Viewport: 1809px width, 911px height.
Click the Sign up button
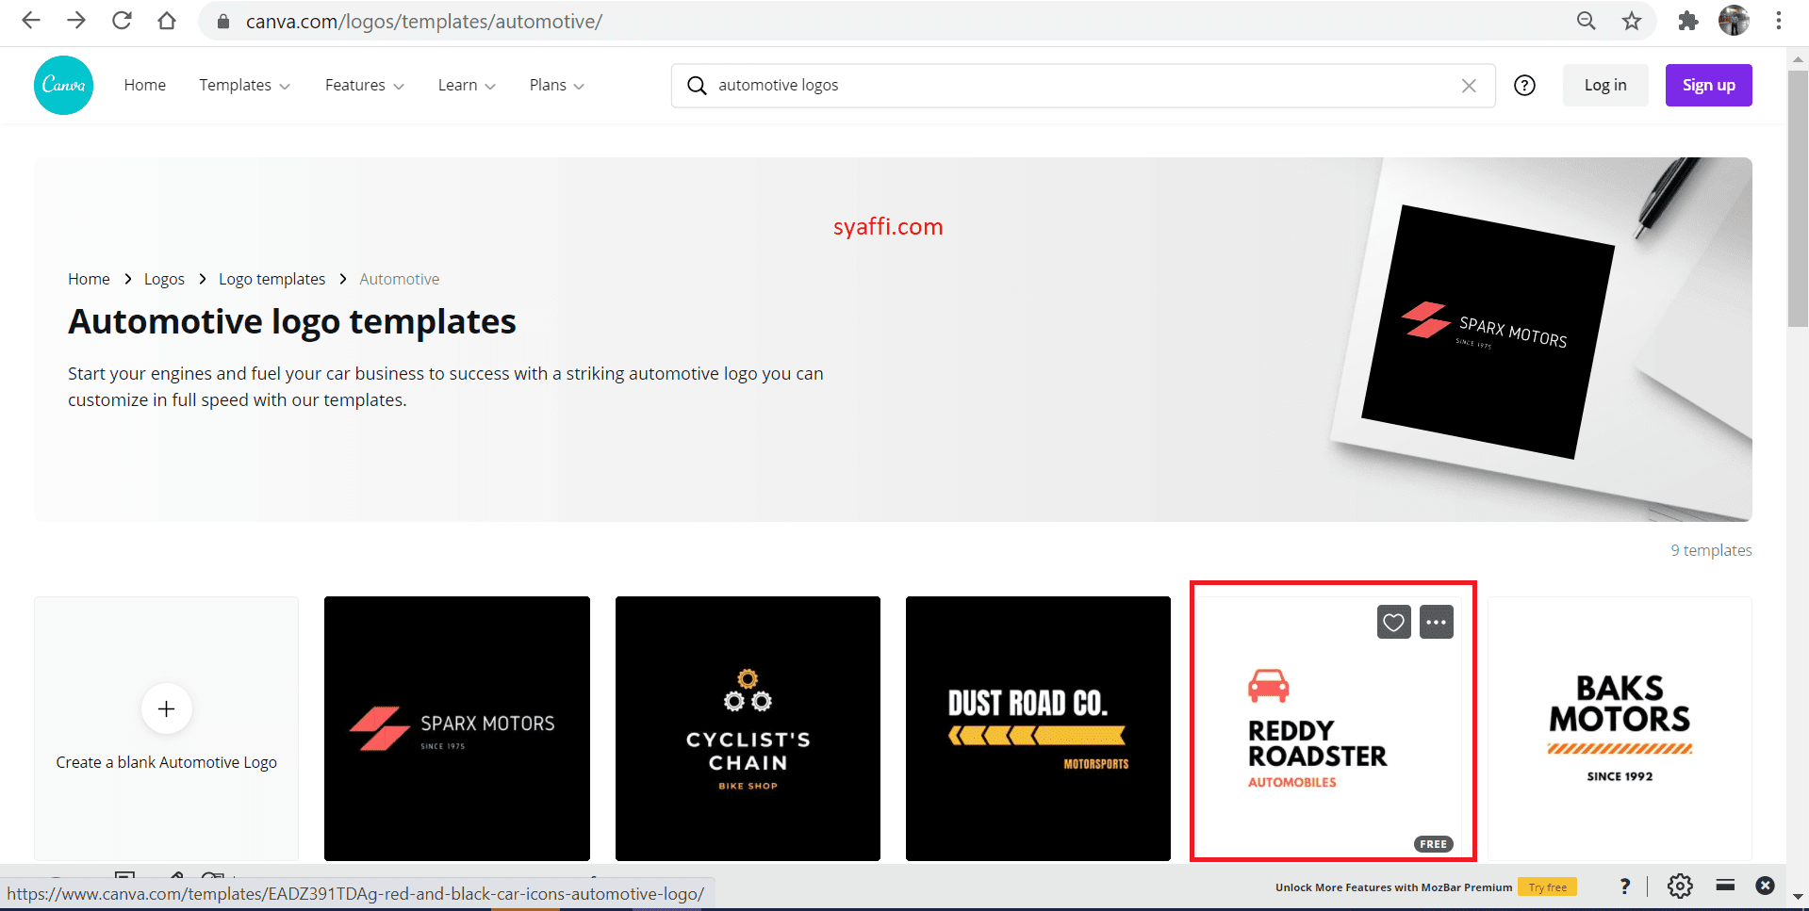tap(1708, 85)
